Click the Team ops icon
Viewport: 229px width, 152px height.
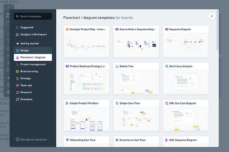click(x=17, y=85)
